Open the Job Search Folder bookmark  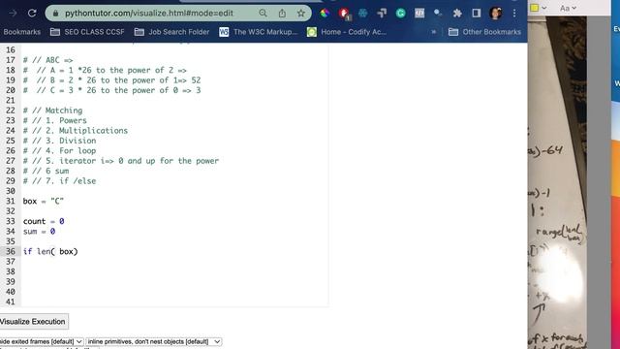[x=172, y=32]
